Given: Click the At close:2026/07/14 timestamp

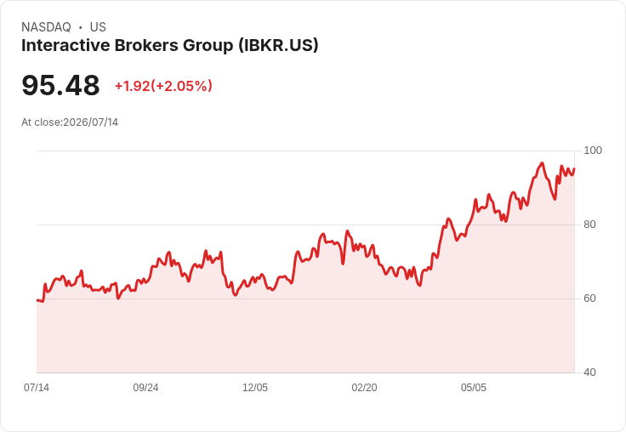Looking at the screenshot, I should [70, 122].
